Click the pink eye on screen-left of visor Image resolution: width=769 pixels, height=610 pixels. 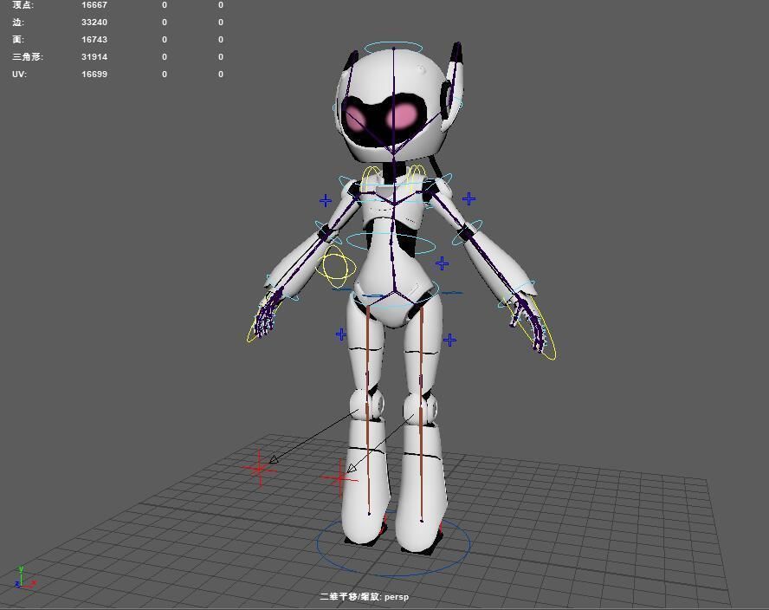tap(355, 120)
